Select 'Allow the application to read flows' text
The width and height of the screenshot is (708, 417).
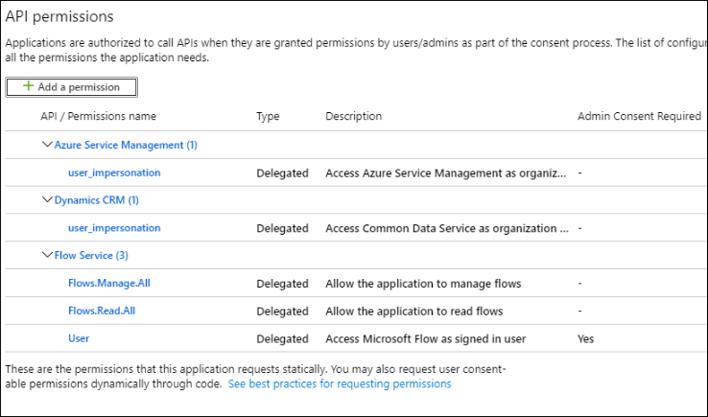click(414, 311)
